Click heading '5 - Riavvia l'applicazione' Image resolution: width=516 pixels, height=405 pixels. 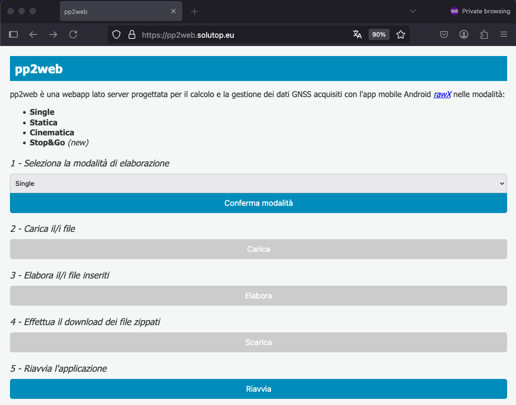59,368
